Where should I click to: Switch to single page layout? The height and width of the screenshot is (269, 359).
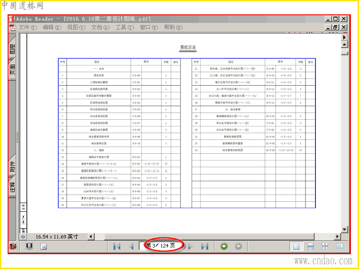coord(297,246)
